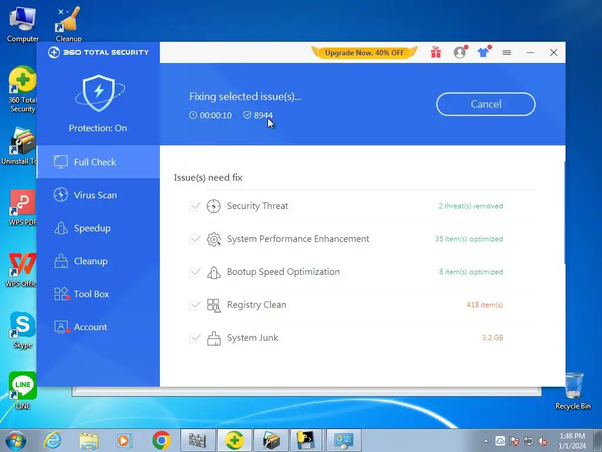Toggle the System Performance Enhancement checkbox
The image size is (602, 452).
[x=195, y=240]
